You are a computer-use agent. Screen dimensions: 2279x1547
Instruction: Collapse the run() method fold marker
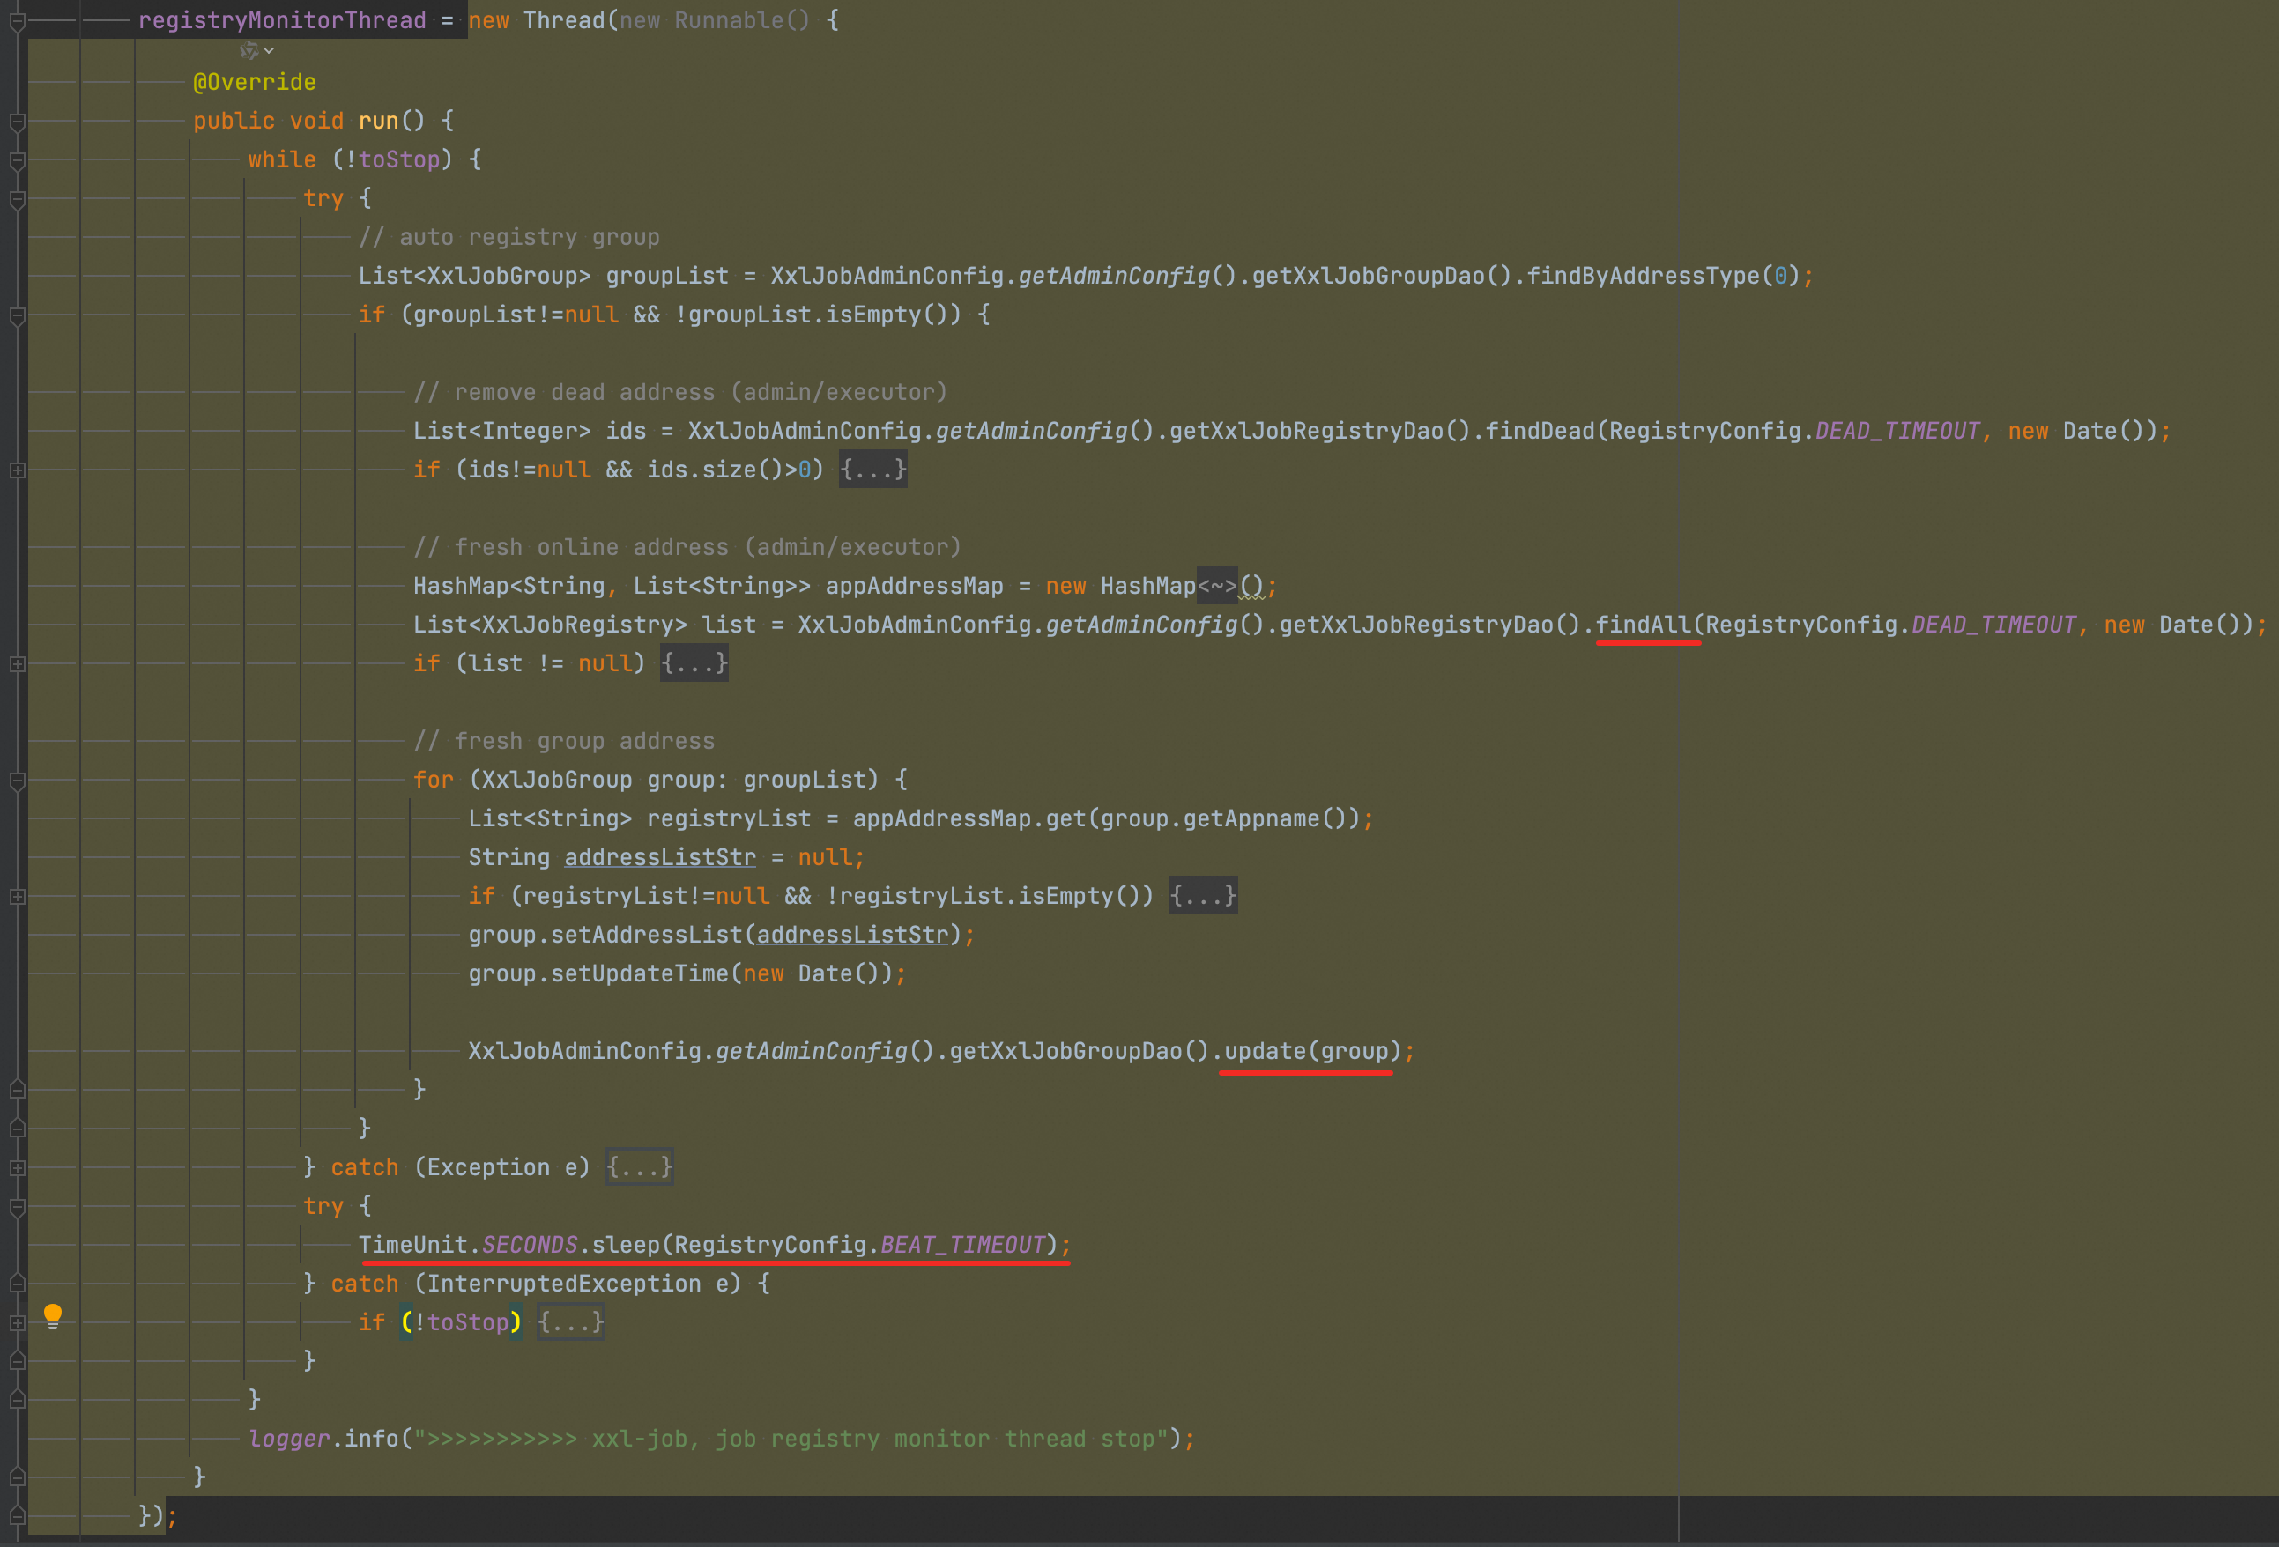tap(17, 122)
